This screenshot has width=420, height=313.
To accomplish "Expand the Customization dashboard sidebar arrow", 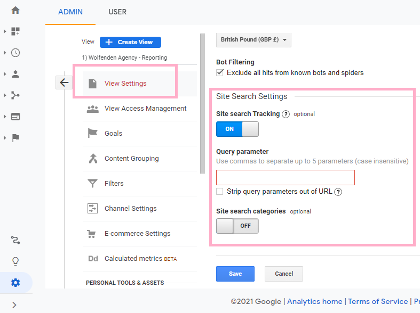I will pyautogui.click(x=5, y=31).
